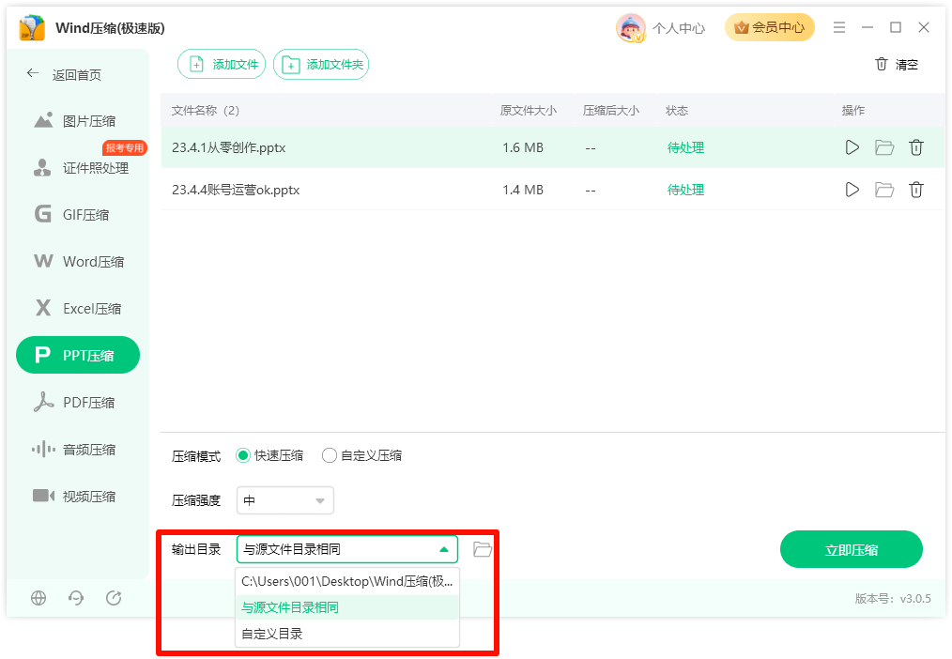Image resolution: width=952 pixels, height=659 pixels.
Task: Click the 添加文件 button
Action: click(222, 65)
